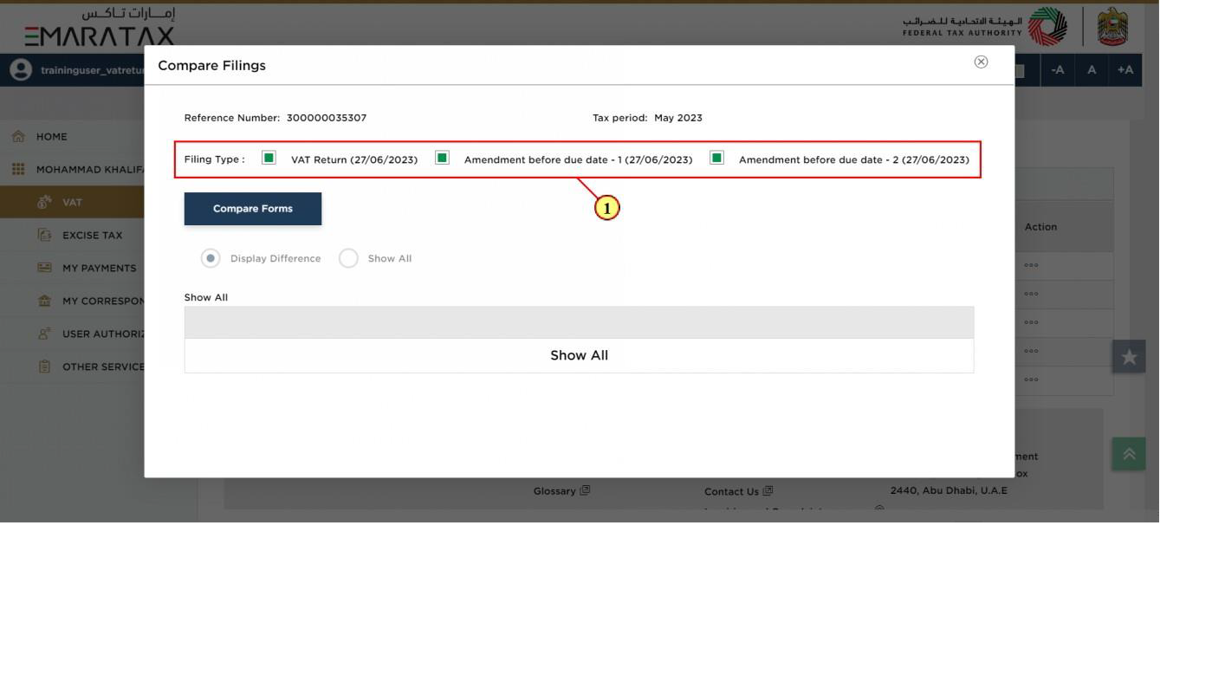Toggle Amendment before due date - 2 checkbox
The width and height of the screenshot is (1225, 694).
point(716,158)
